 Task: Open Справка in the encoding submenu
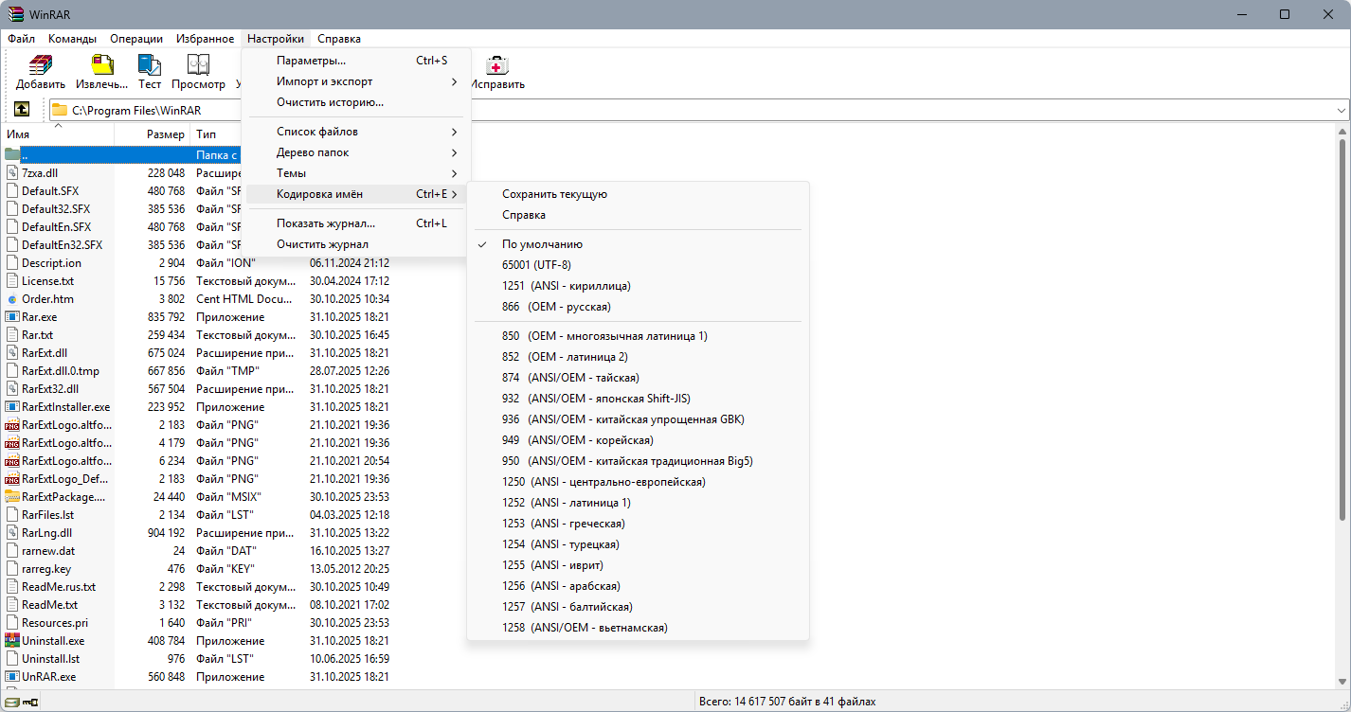click(x=638, y=215)
